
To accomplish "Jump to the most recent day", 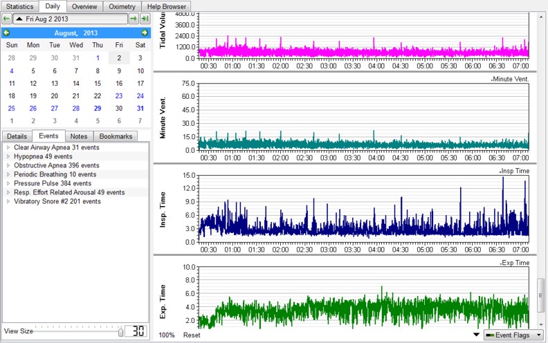I will point(145,19).
